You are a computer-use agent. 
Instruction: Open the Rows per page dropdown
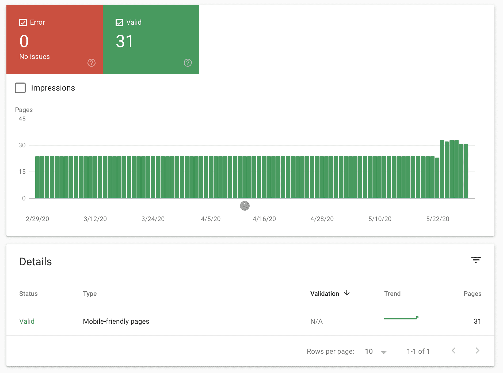tap(384, 352)
